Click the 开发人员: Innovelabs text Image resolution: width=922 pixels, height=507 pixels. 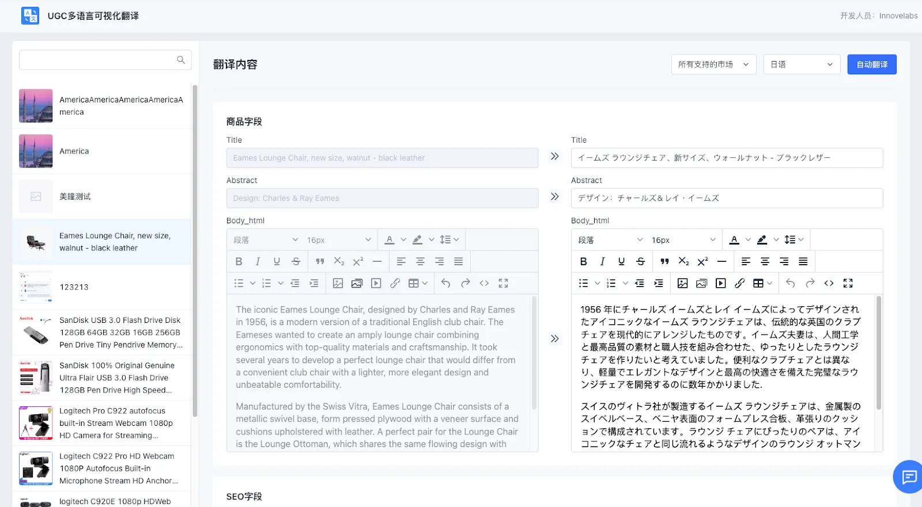coord(878,16)
